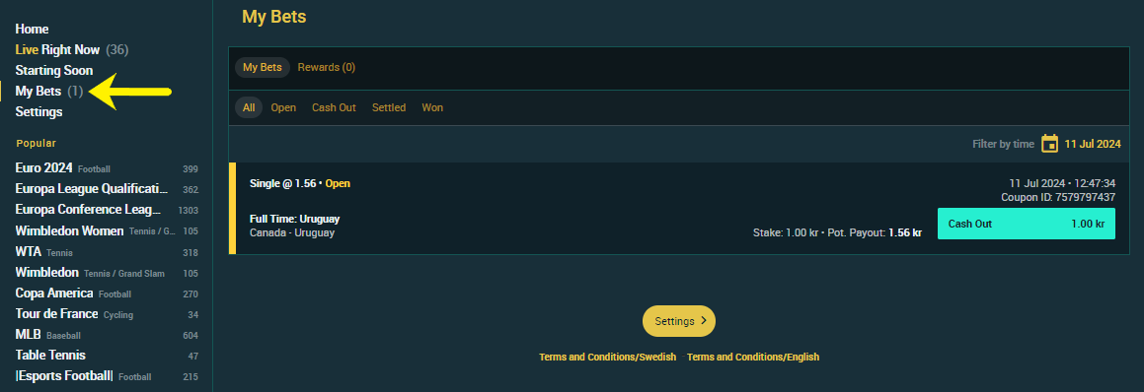Select the All bets filter

coord(249,107)
